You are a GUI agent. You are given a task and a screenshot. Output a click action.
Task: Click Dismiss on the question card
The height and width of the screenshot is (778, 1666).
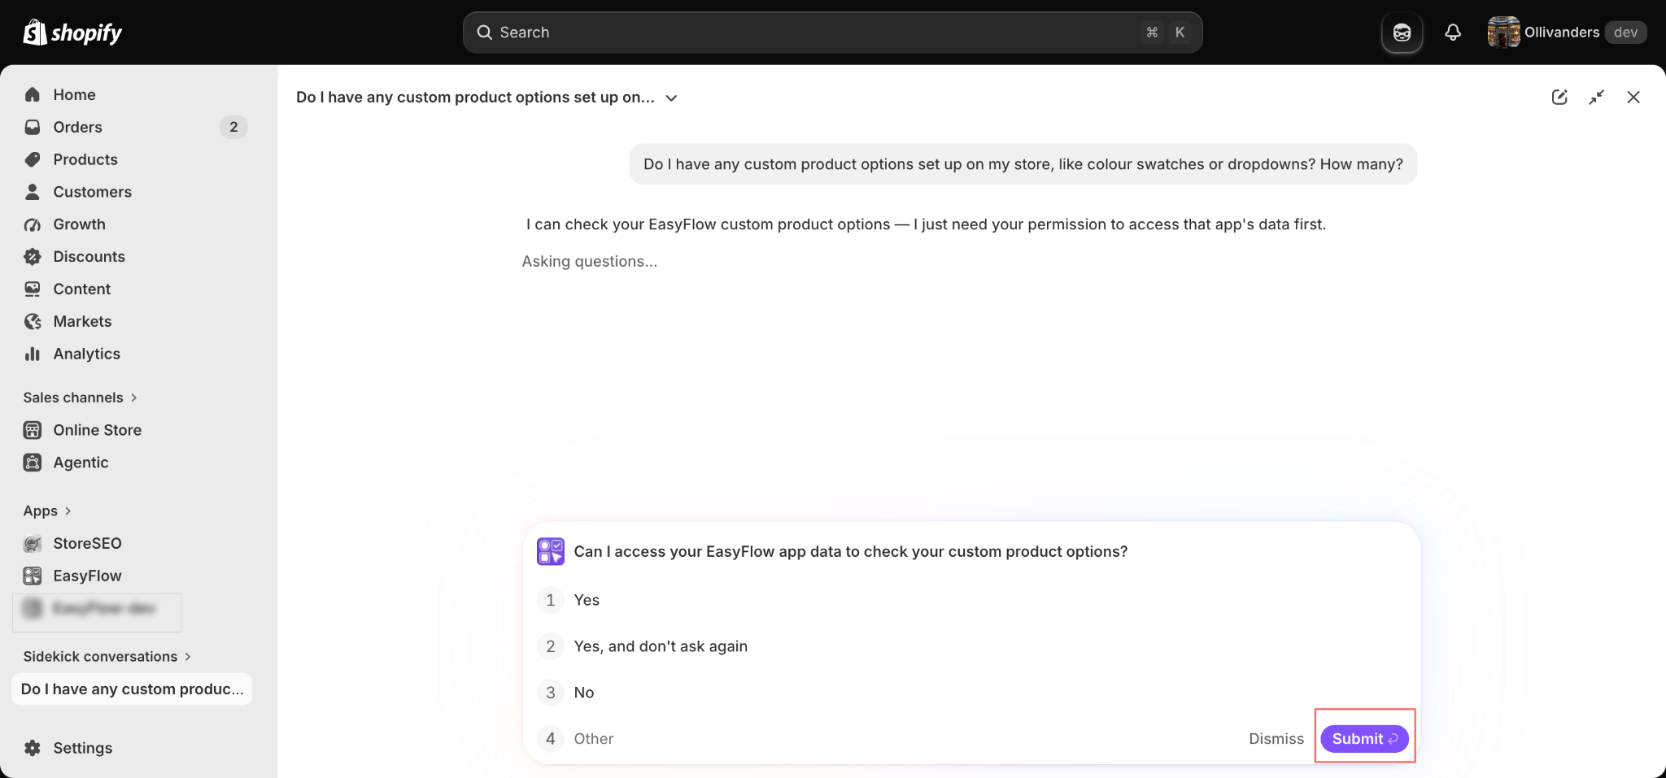[x=1276, y=739]
